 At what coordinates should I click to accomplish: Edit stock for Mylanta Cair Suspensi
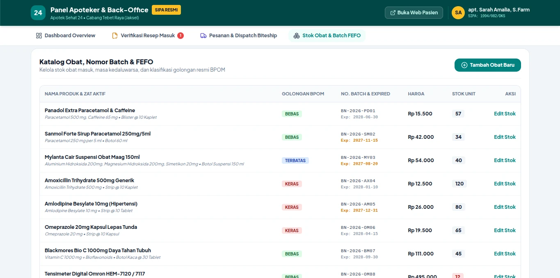[505, 160]
